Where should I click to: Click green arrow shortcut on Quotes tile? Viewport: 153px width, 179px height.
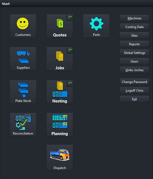pyautogui.click(x=70, y=18)
